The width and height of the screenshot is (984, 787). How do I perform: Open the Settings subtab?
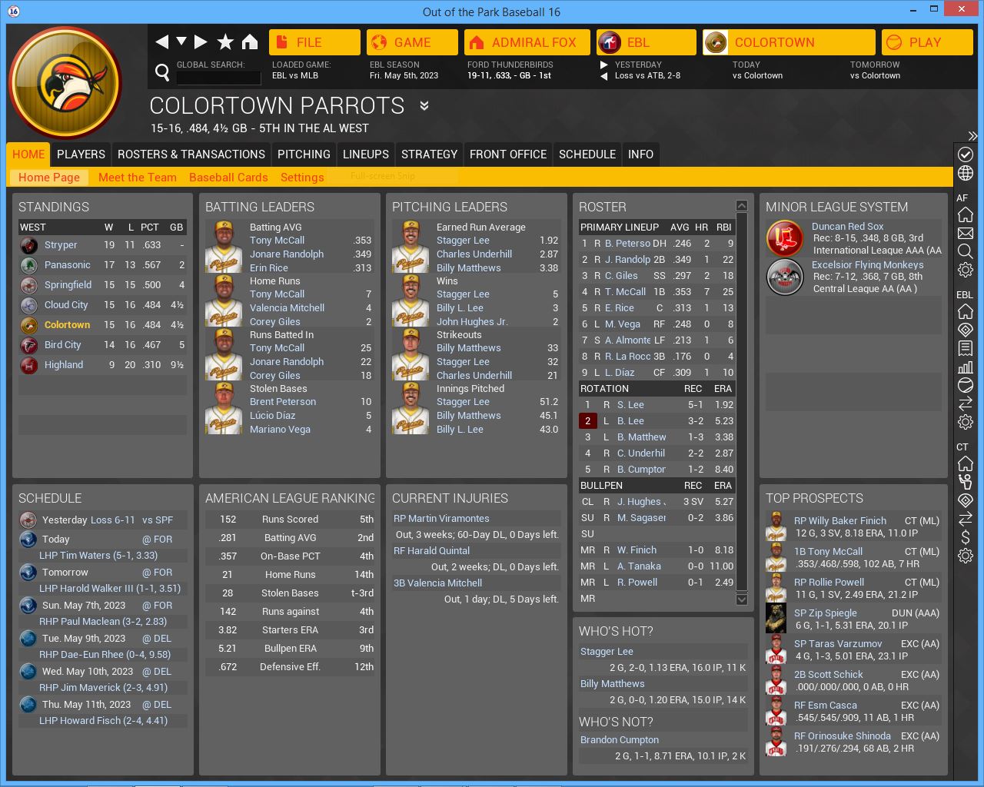click(x=302, y=178)
